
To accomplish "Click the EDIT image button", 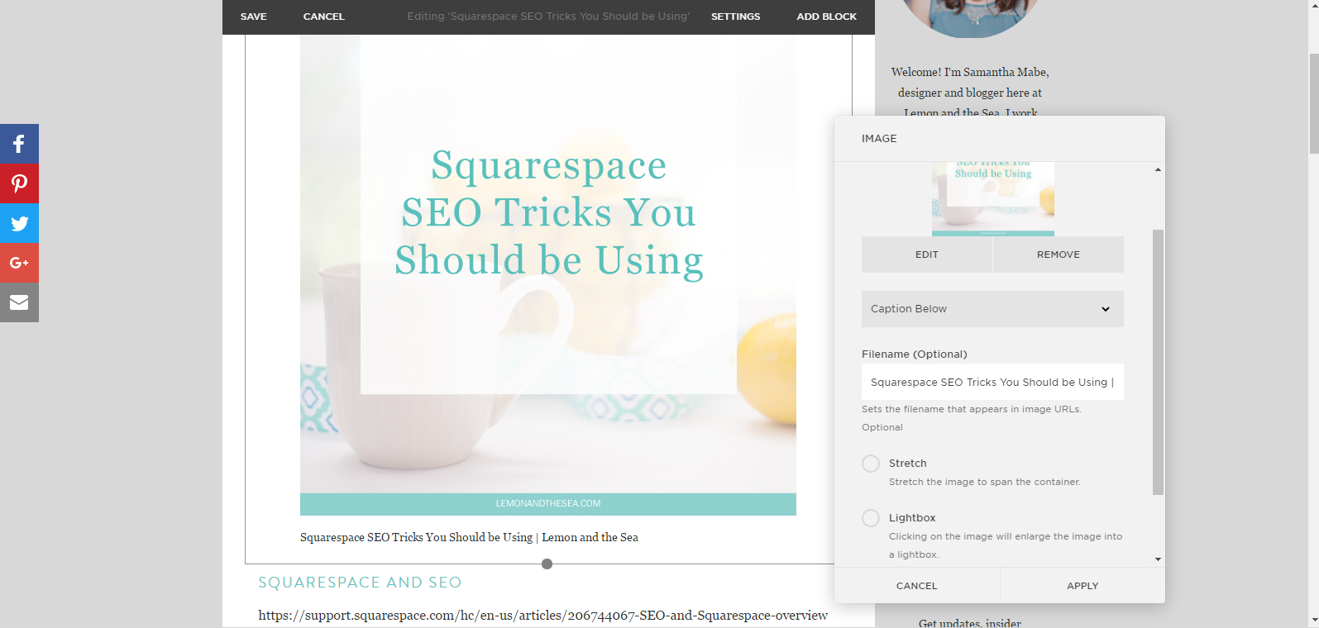I will (x=927, y=255).
